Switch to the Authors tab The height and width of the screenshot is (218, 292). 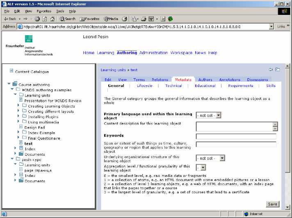tap(205, 80)
